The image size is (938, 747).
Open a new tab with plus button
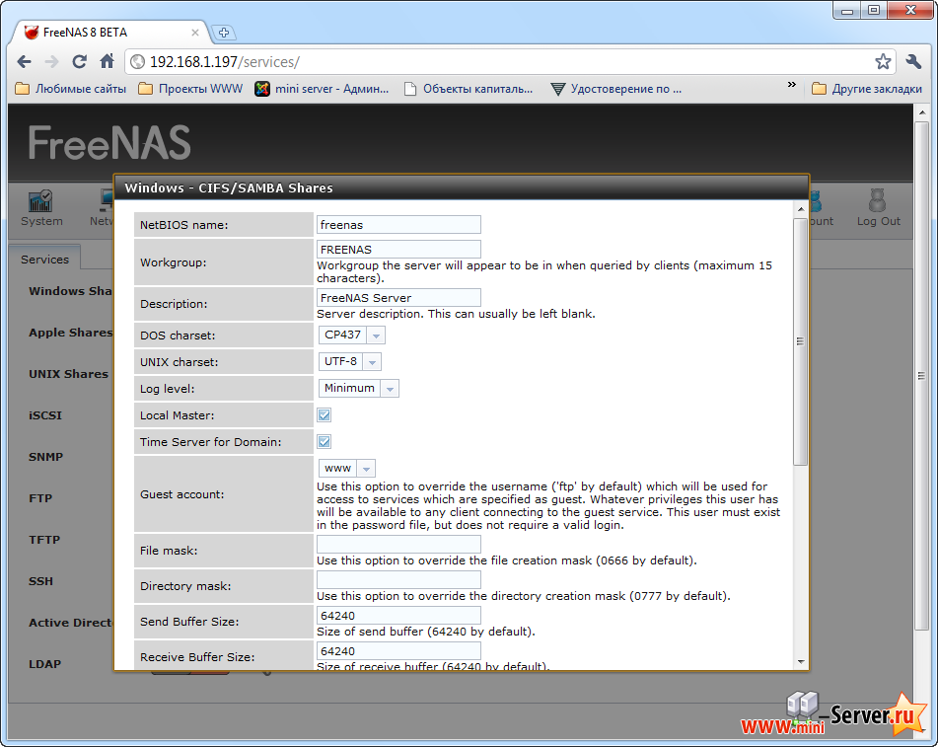click(224, 33)
